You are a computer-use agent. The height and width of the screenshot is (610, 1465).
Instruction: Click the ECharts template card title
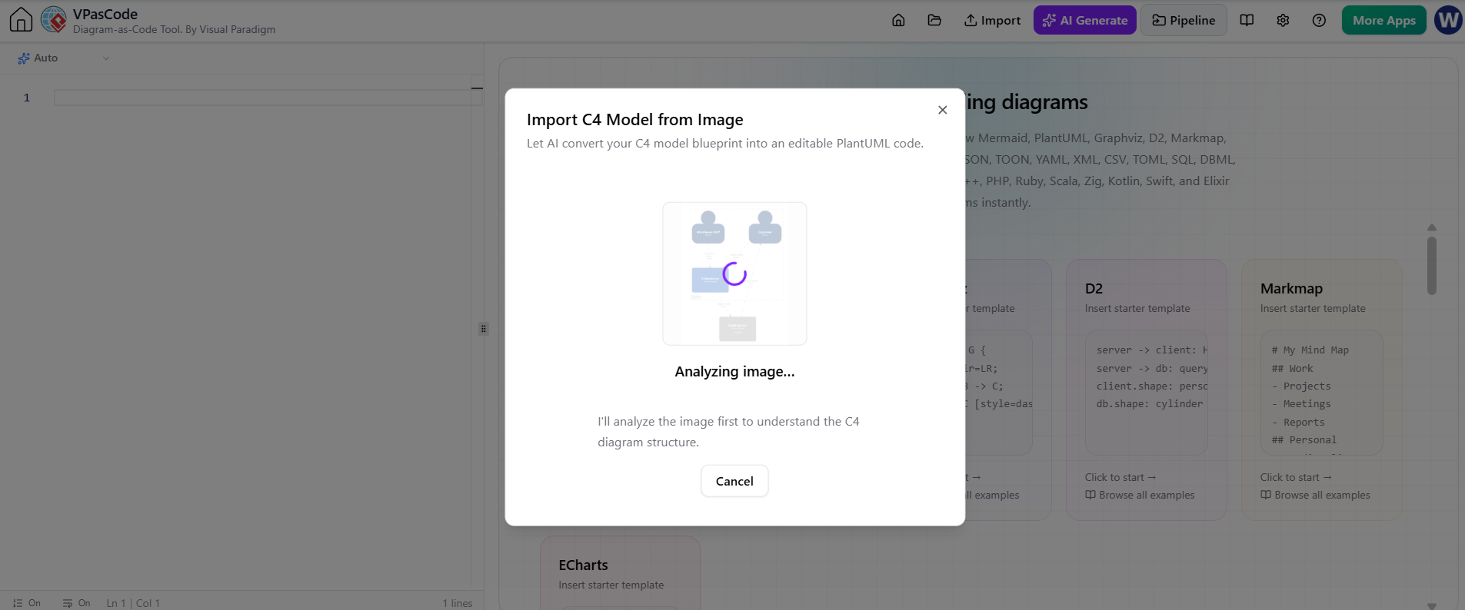[583, 565]
